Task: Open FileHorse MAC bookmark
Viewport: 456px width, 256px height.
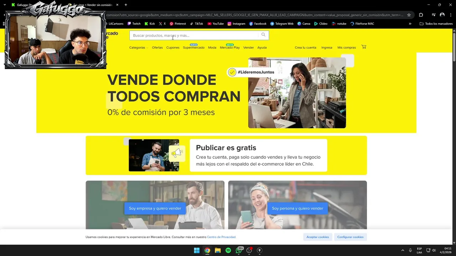Action: point(362,24)
